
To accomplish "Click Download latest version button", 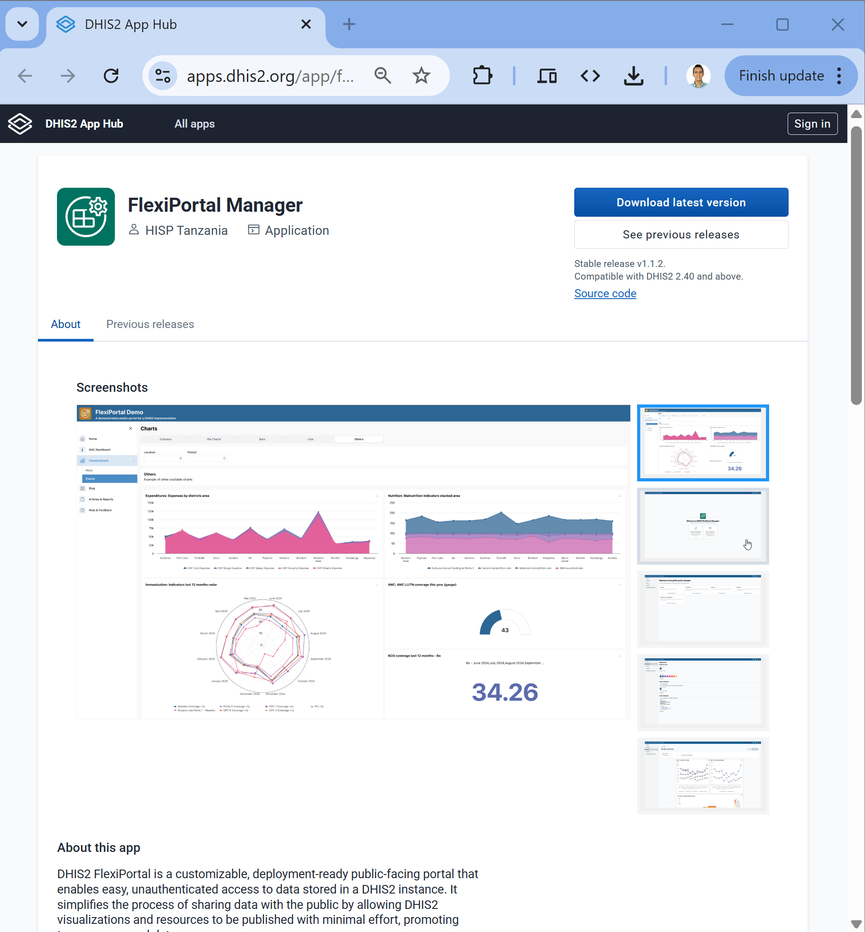I will [681, 202].
